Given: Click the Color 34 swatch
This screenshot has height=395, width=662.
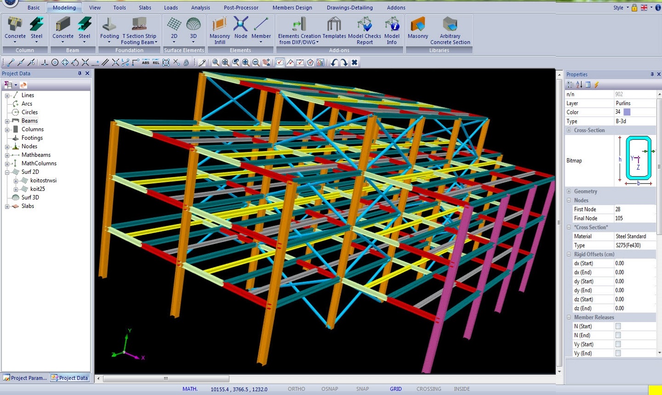Looking at the screenshot, I should (627, 112).
